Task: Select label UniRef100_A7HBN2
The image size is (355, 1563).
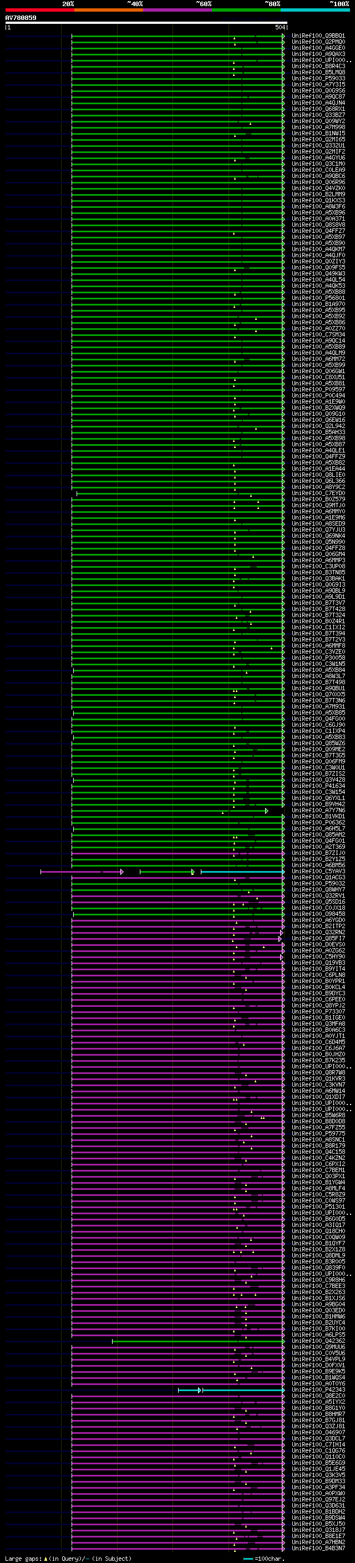Action: 318,1542
